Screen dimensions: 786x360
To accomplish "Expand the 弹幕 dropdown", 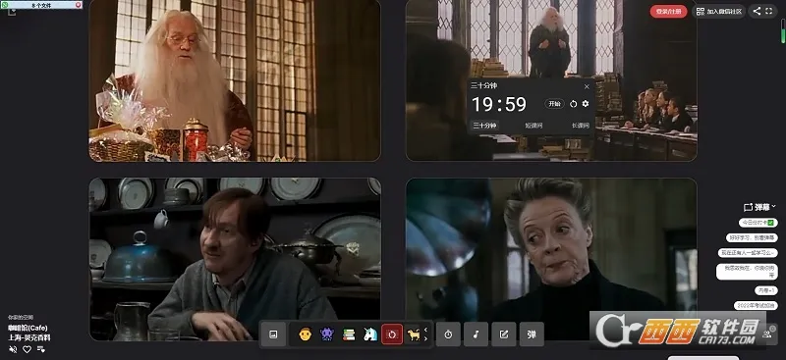I will pyautogui.click(x=759, y=207).
